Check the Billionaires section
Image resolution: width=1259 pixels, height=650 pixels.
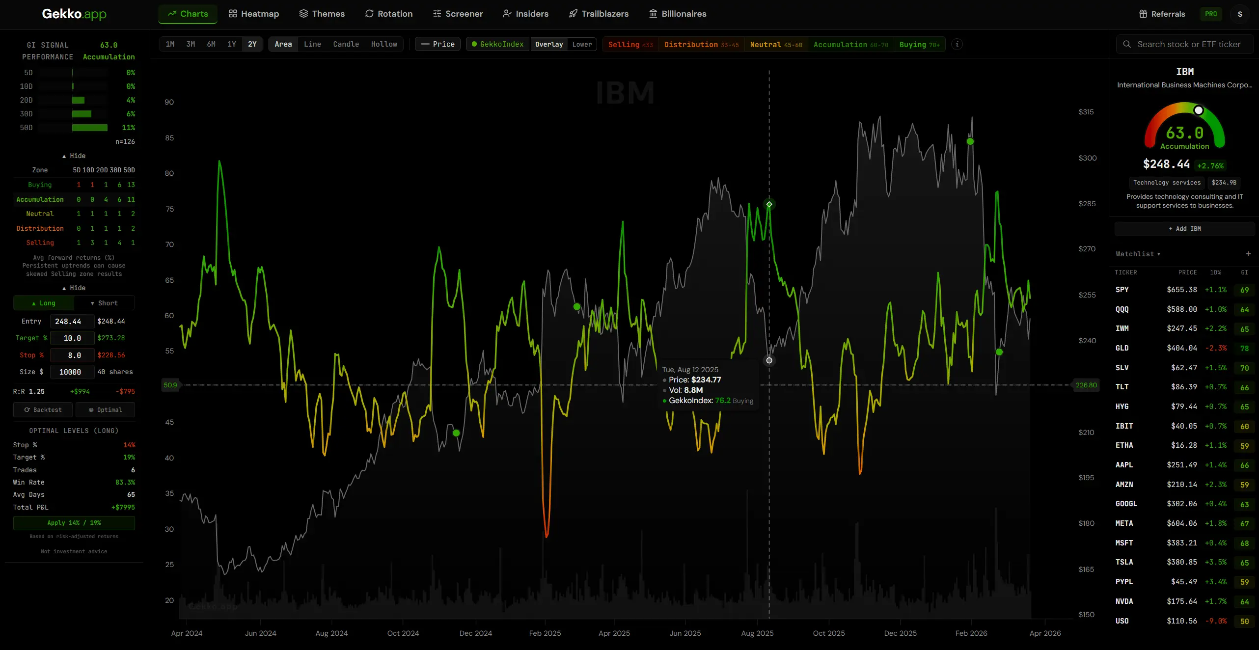pyautogui.click(x=677, y=14)
